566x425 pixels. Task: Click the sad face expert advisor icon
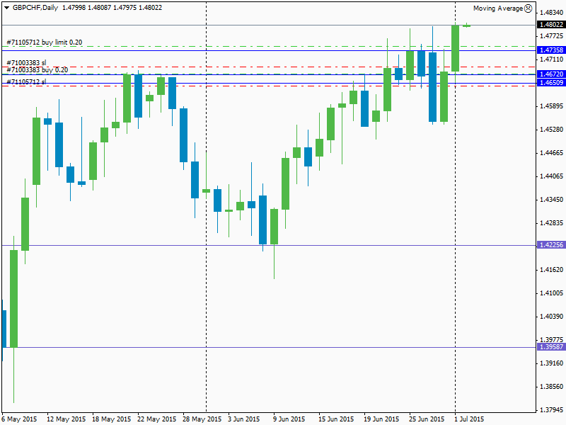(528, 8)
